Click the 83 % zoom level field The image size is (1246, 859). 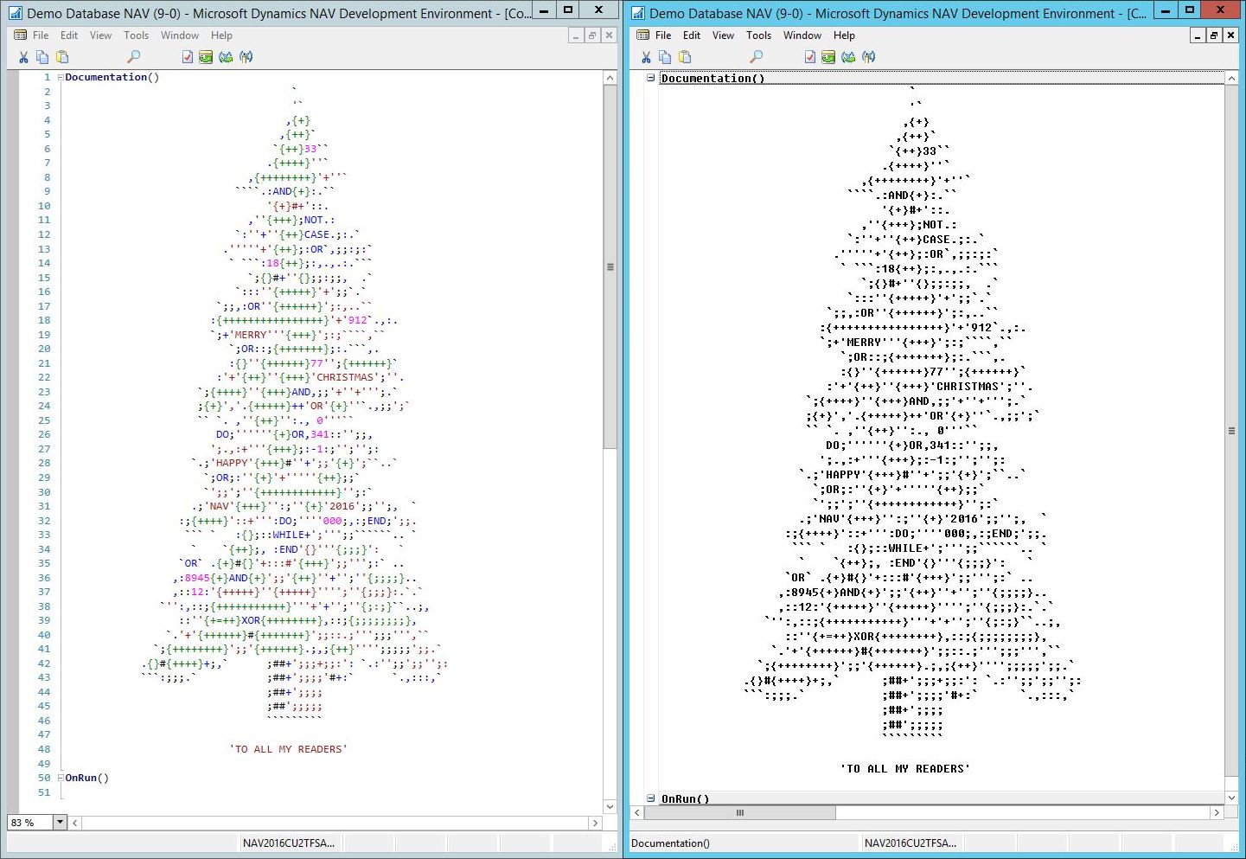30,822
